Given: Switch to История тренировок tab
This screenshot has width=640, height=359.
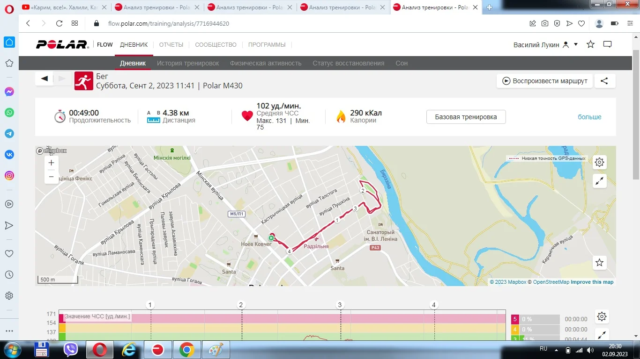Looking at the screenshot, I should 188,63.
